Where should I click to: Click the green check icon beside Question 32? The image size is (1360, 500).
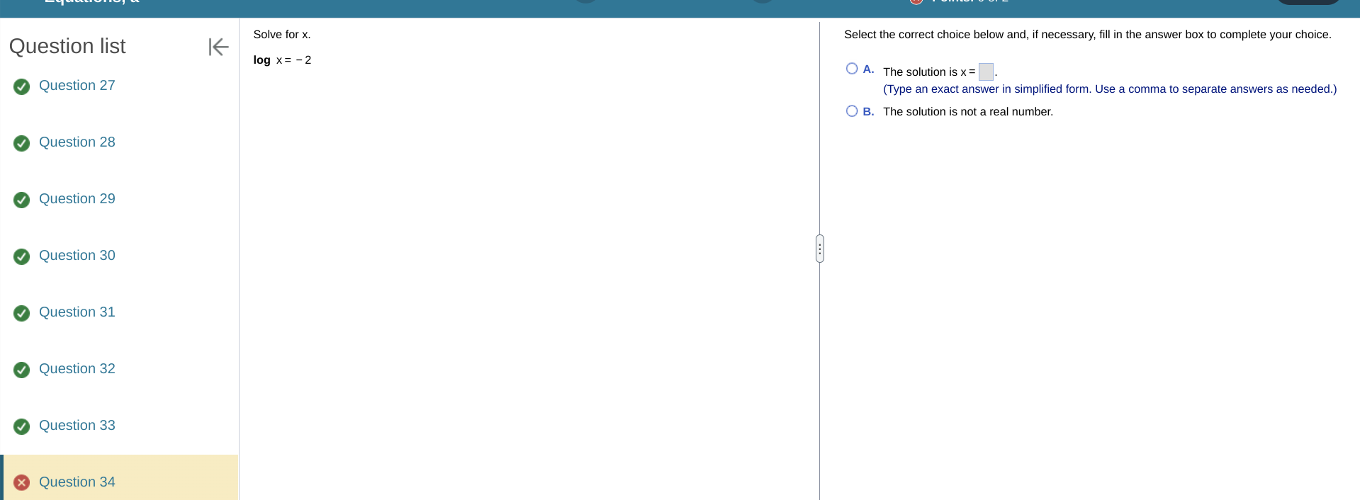click(22, 370)
